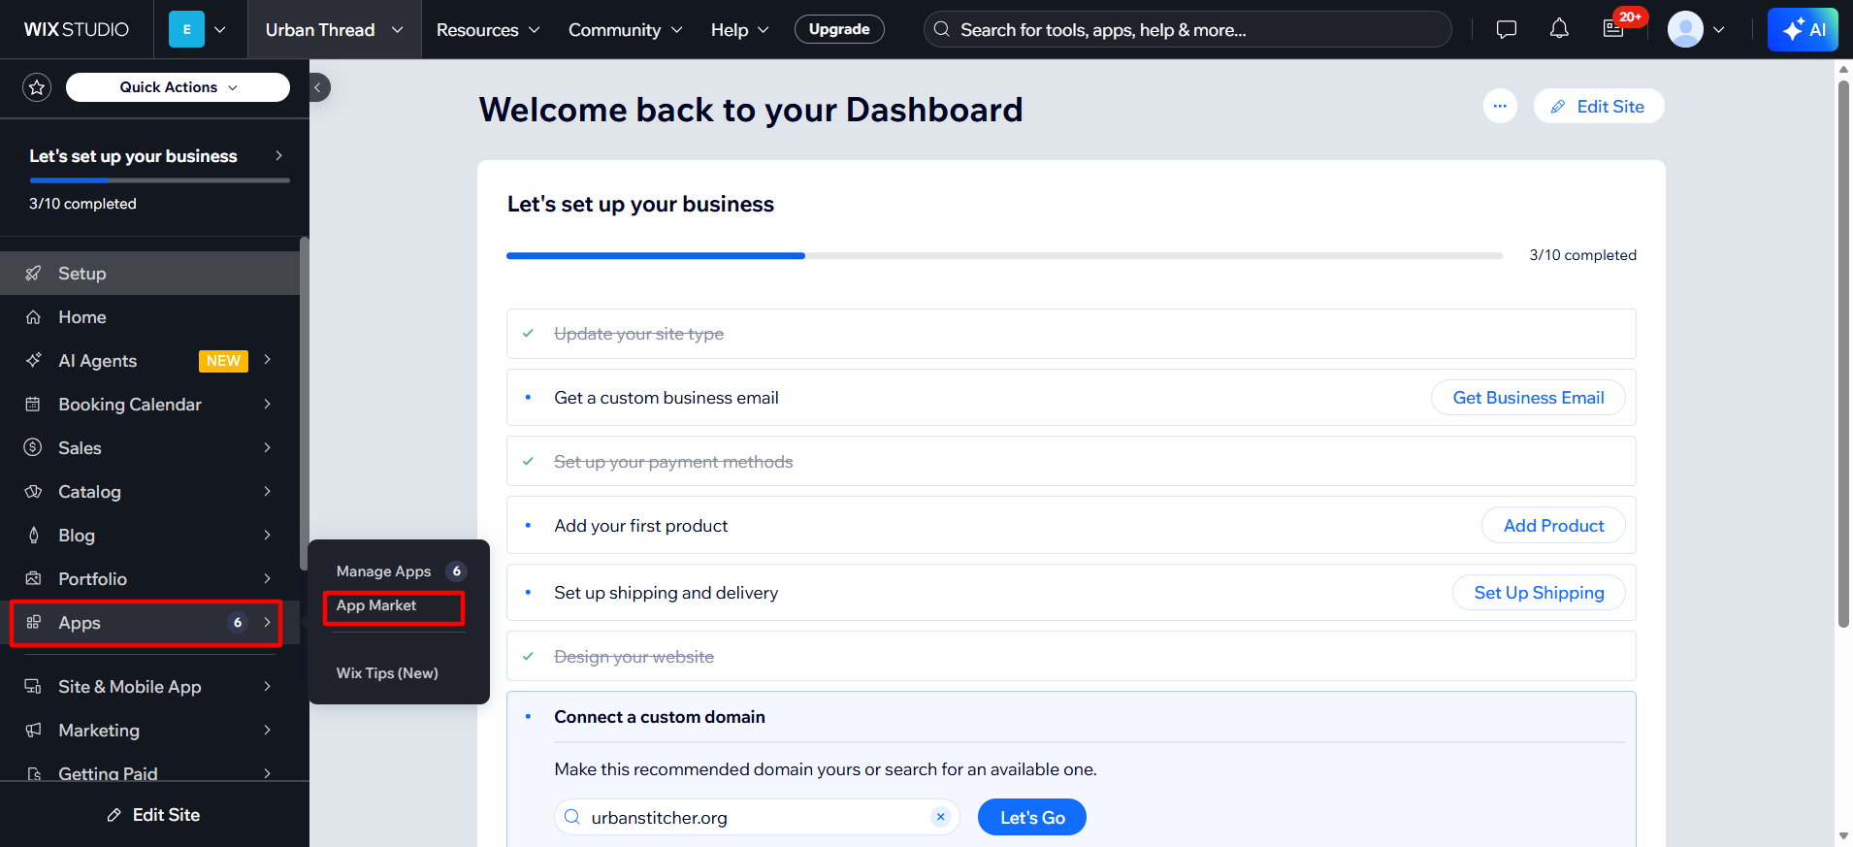Viewport: 1853px width, 847px height.
Task: Expand the Portfolio submenu arrow
Action: point(267,578)
